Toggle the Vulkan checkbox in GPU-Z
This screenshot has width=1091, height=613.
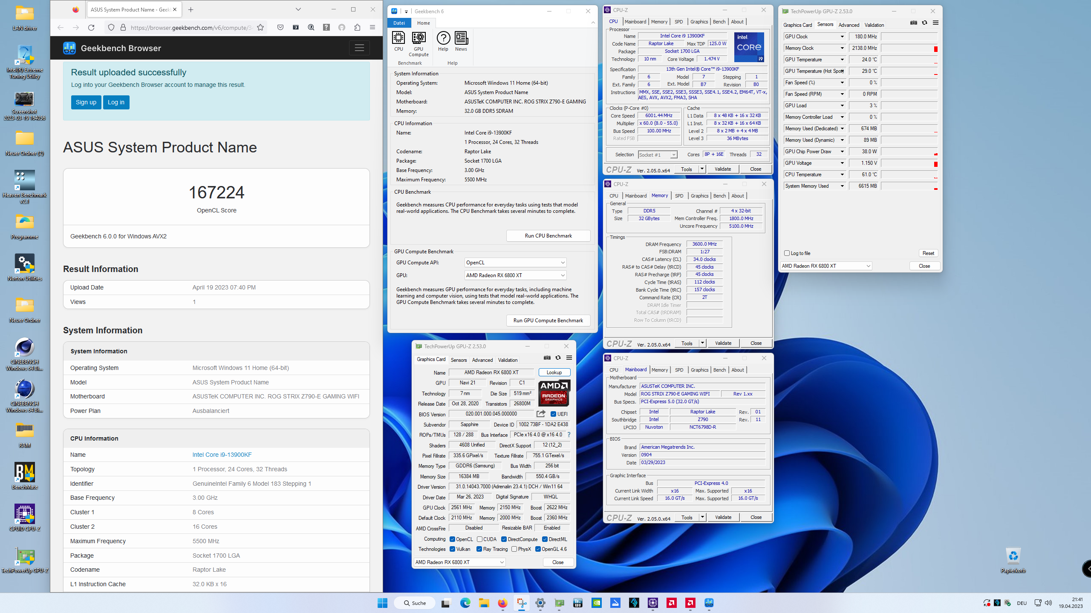click(x=452, y=549)
